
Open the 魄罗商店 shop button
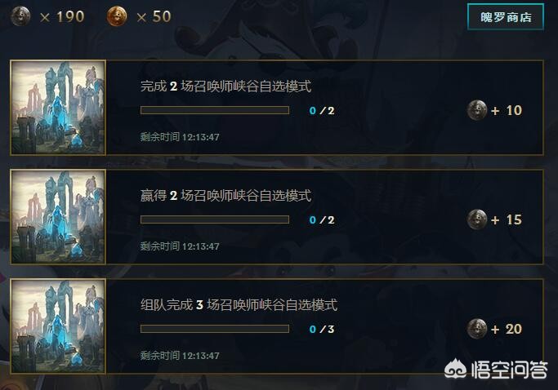pyautogui.click(x=506, y=17)
